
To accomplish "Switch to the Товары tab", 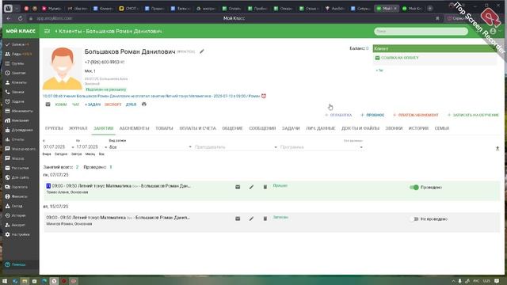I will [164, 128].
